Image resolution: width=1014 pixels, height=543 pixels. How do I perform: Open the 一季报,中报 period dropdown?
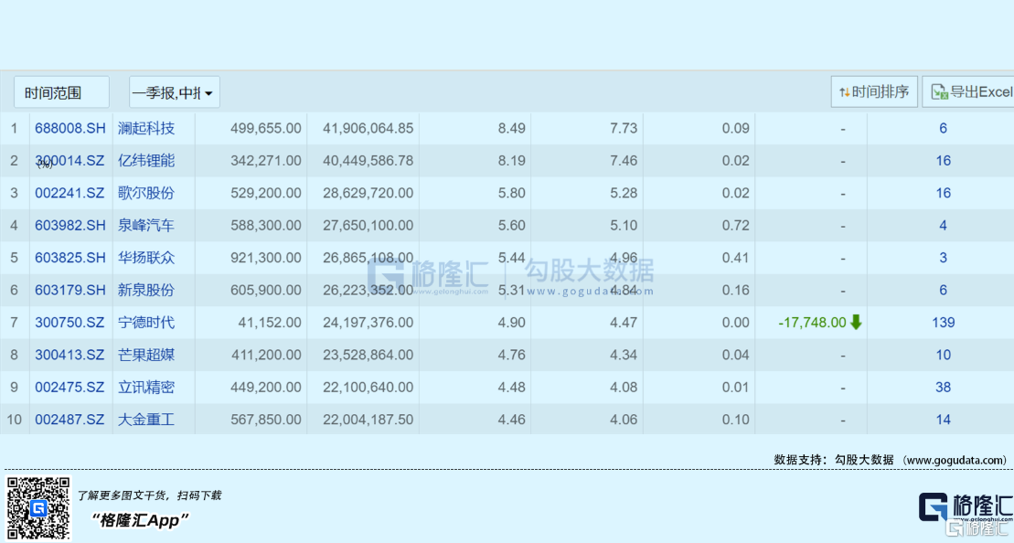pos(175,92)
